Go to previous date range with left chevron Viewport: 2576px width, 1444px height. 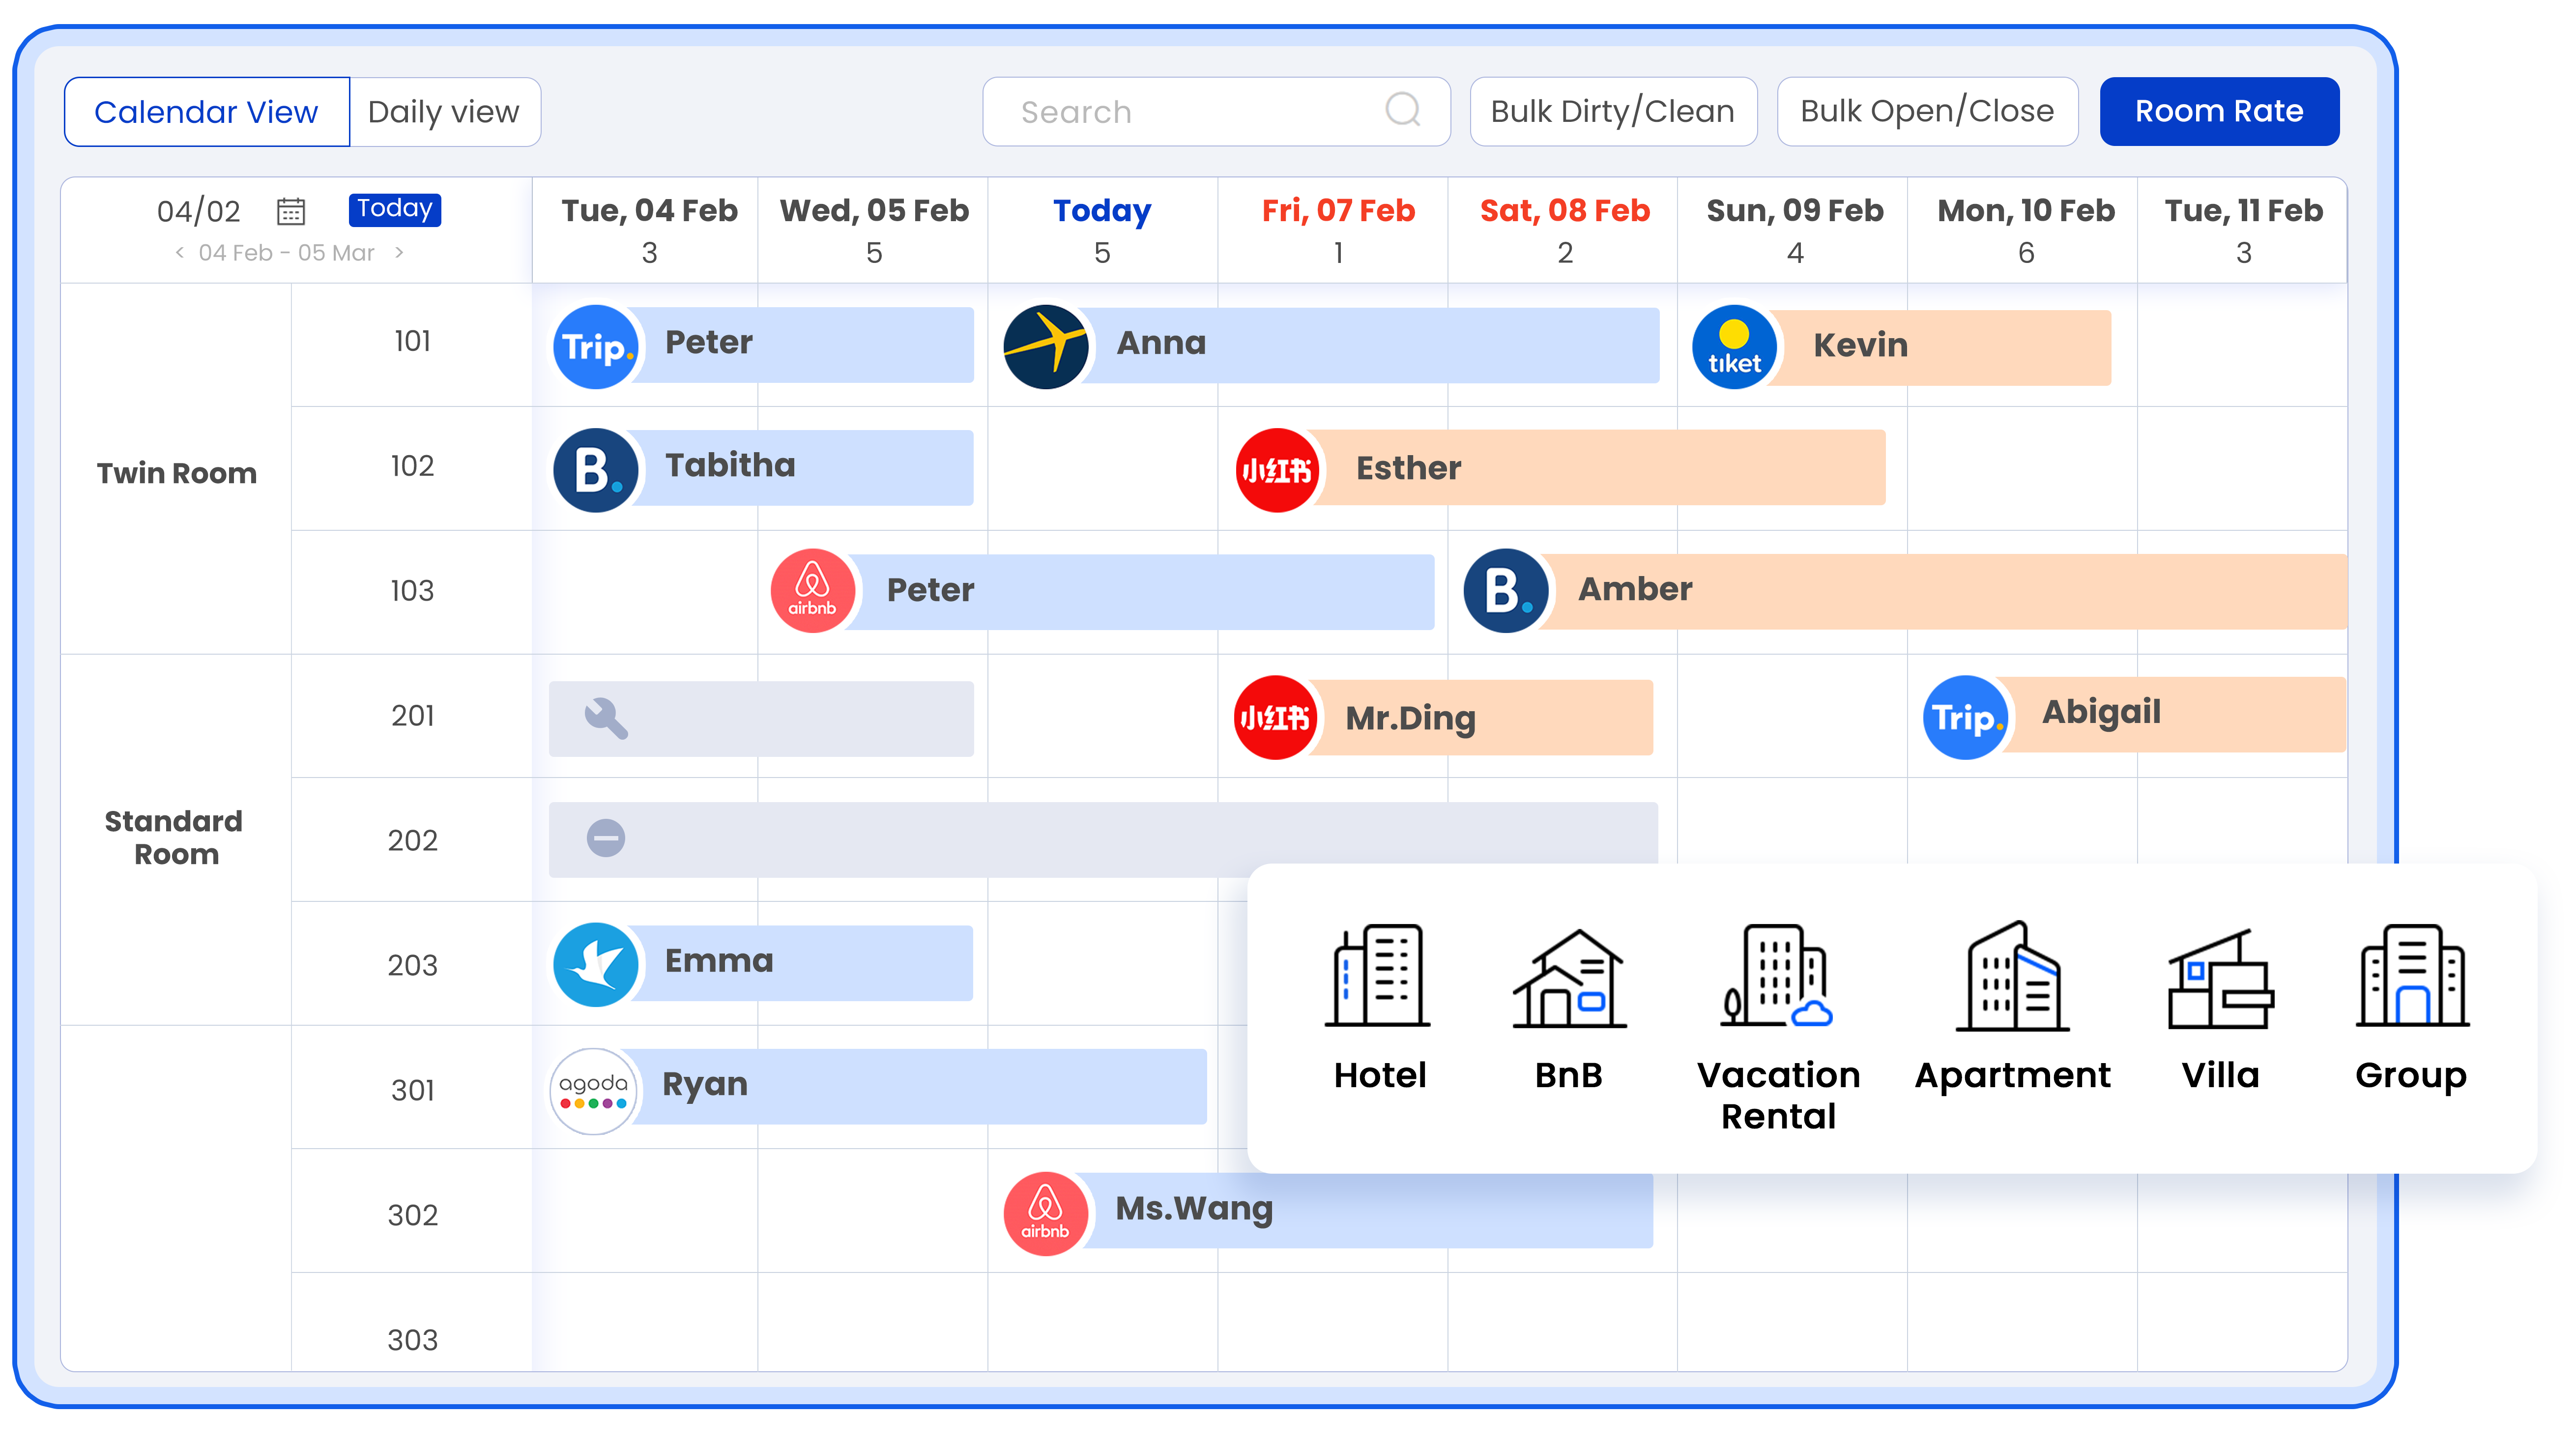179,252
